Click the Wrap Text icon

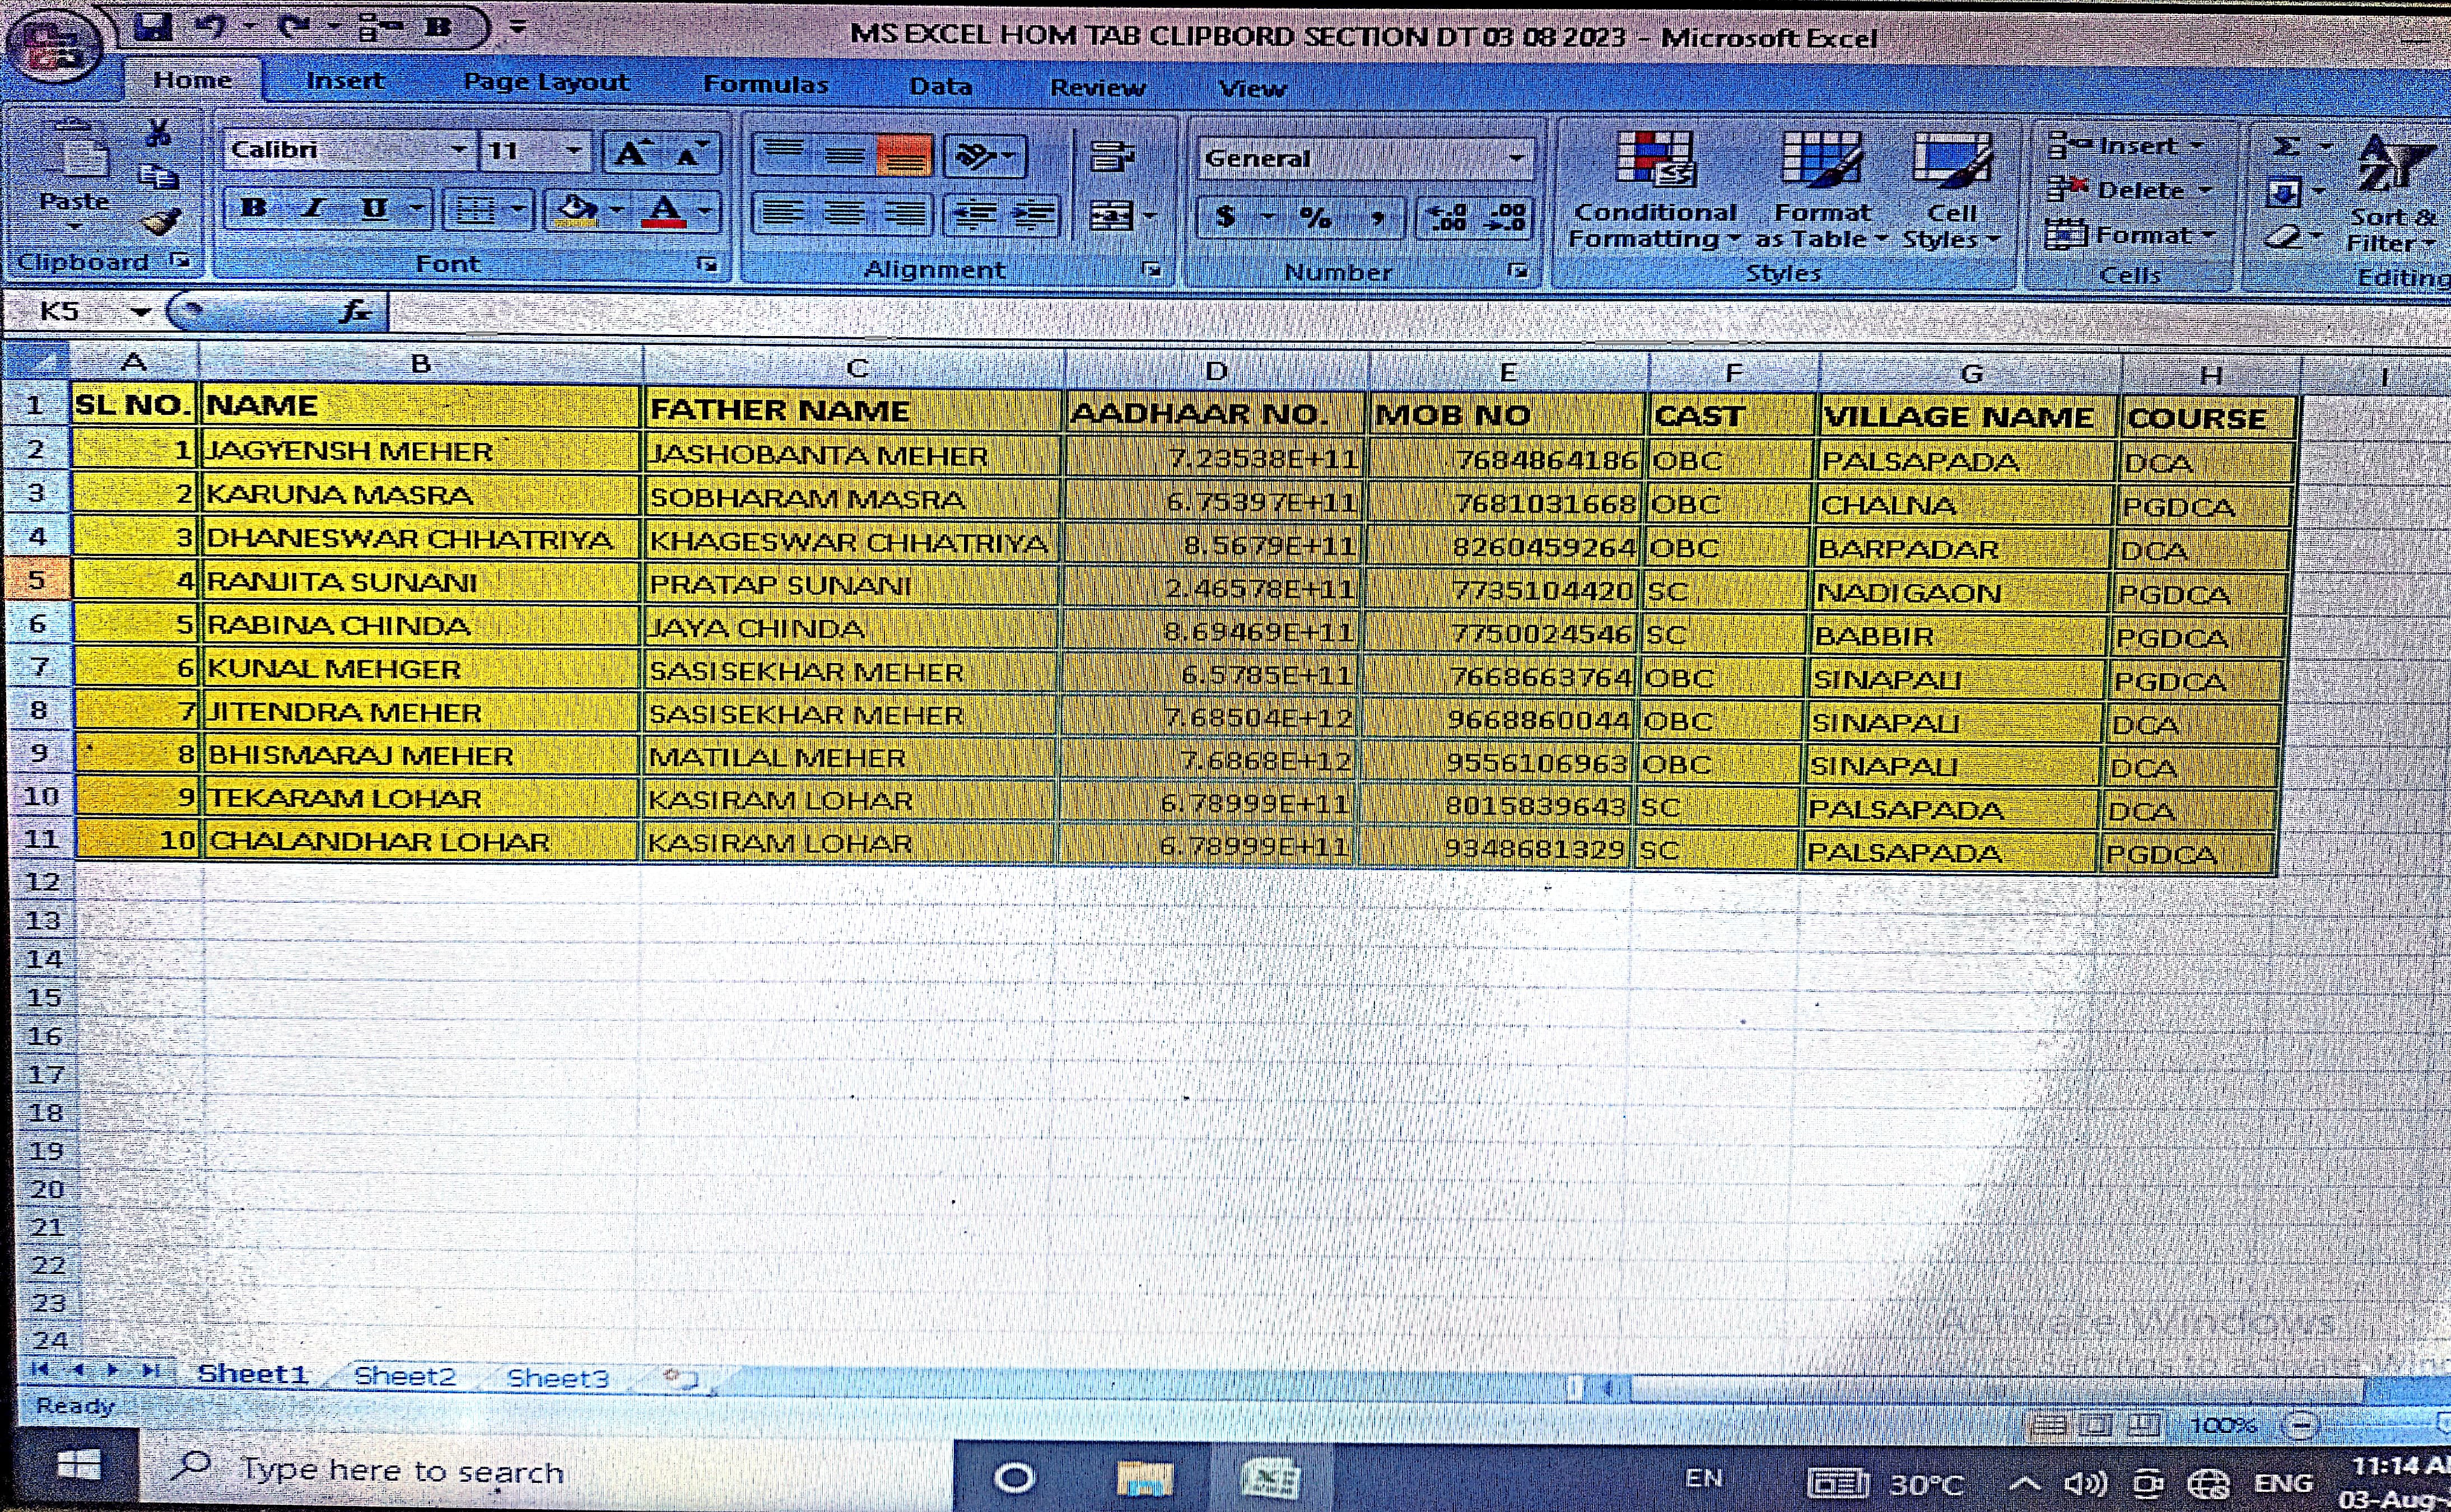coord(1111,156)
